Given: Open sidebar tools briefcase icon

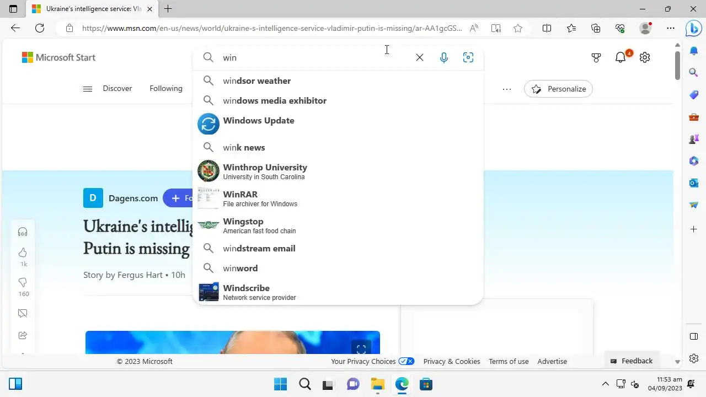Looking at the screenshot, I should 694,117.
